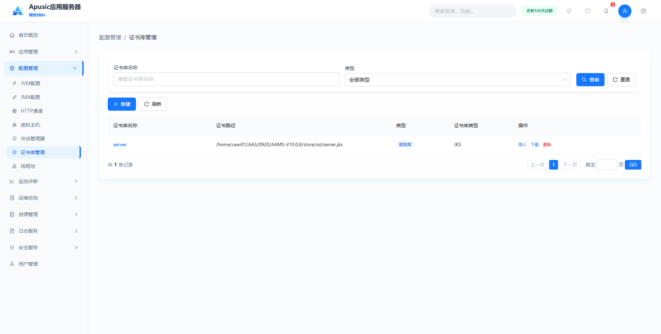Go to 配置管理 breadcrumb

pyautogui.click(x=110, y=37)
